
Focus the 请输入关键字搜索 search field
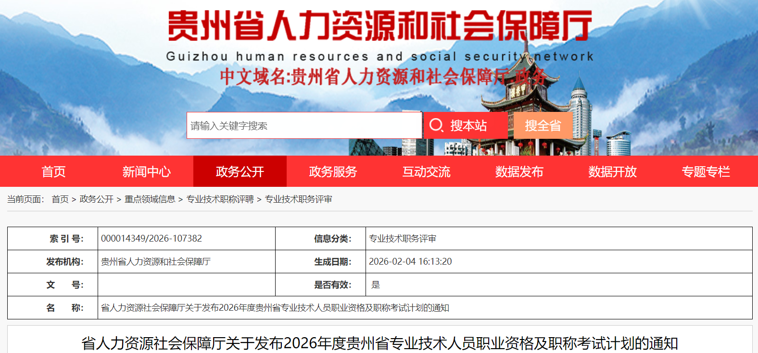pos(304,126)
